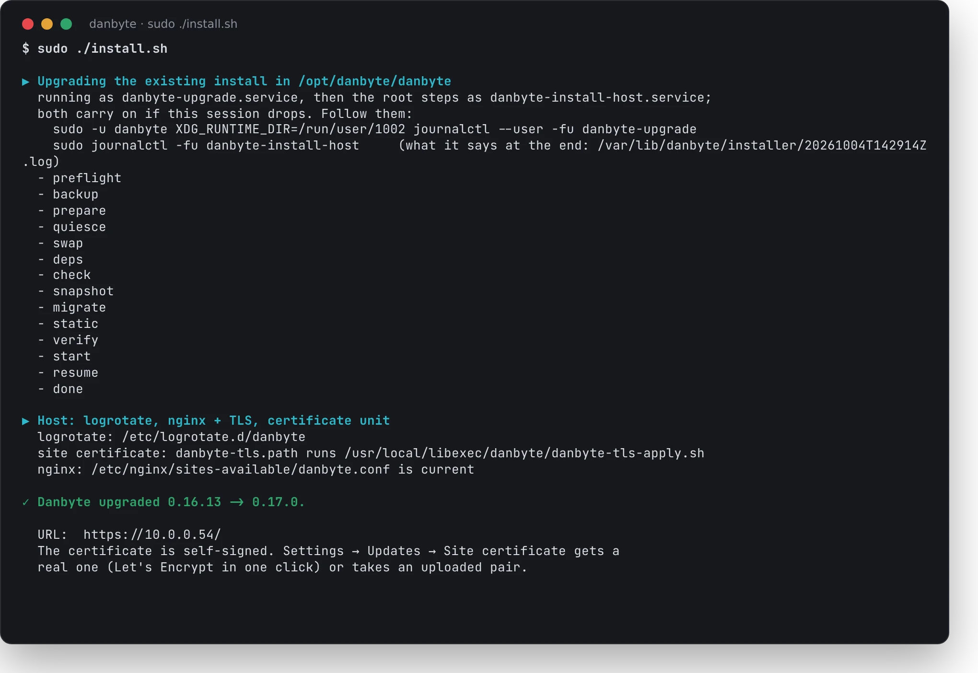Click the 'migrate' step
This screenshot has width=978, height=673.
tap(79, 308)
